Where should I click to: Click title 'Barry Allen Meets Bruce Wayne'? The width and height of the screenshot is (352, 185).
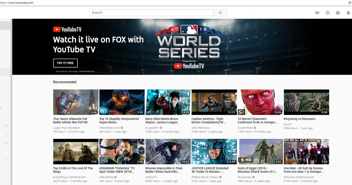pos(162,121)
